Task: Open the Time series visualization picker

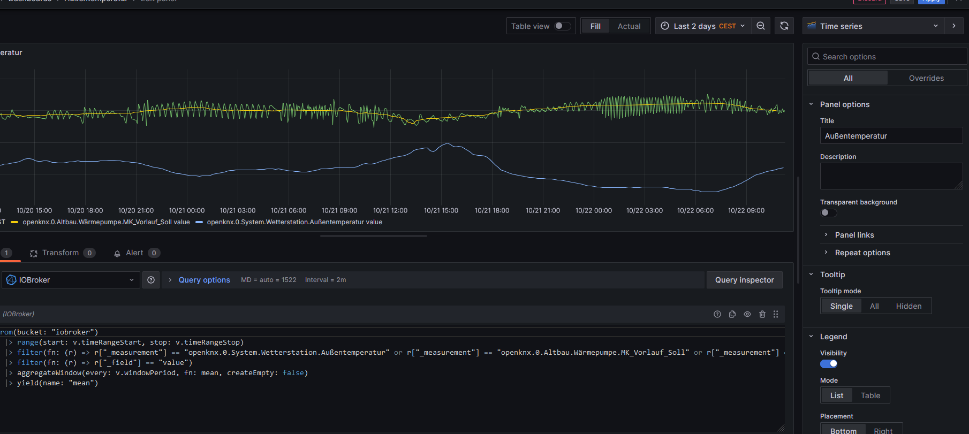Action: point(873,26)
